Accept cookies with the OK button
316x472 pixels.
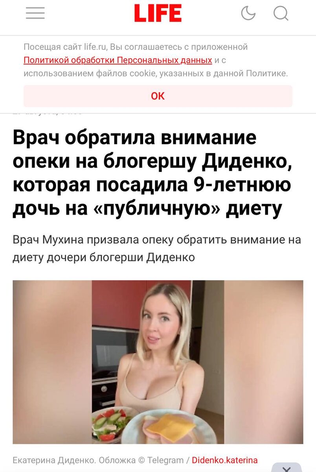[x=158, y=96]
